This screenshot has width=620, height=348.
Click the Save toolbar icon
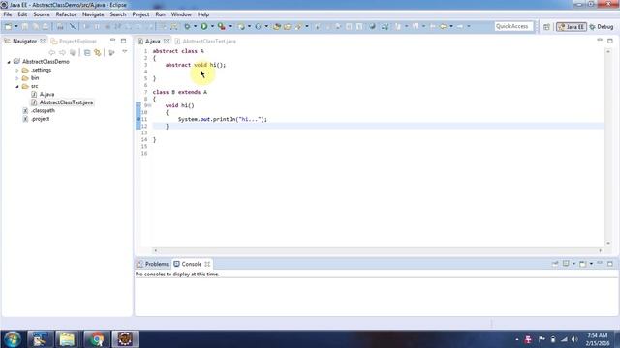pos(25,26)
